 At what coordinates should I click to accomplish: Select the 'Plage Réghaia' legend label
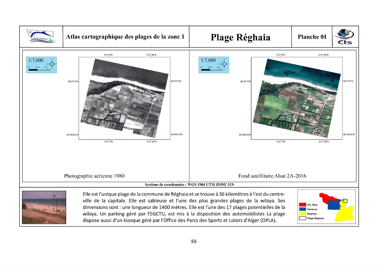(x=315, y=218)
